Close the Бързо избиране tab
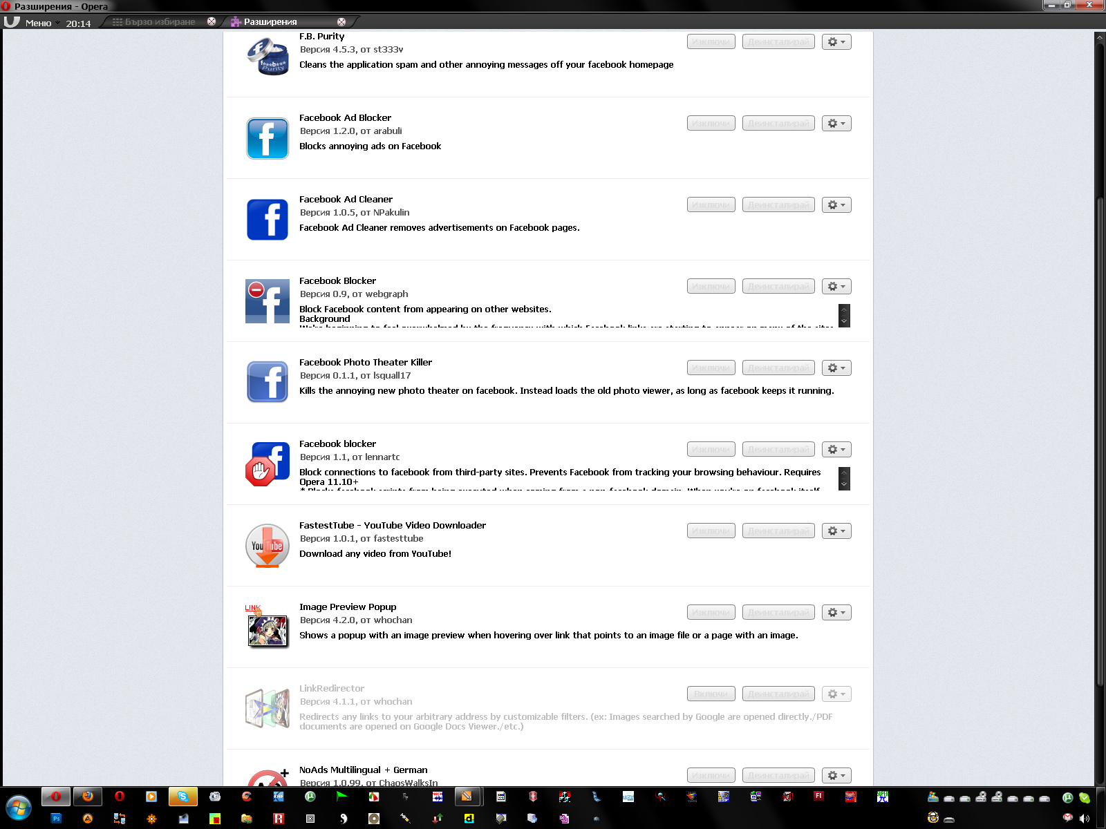This screenshot has height=829, width=1106. point(212,22)
